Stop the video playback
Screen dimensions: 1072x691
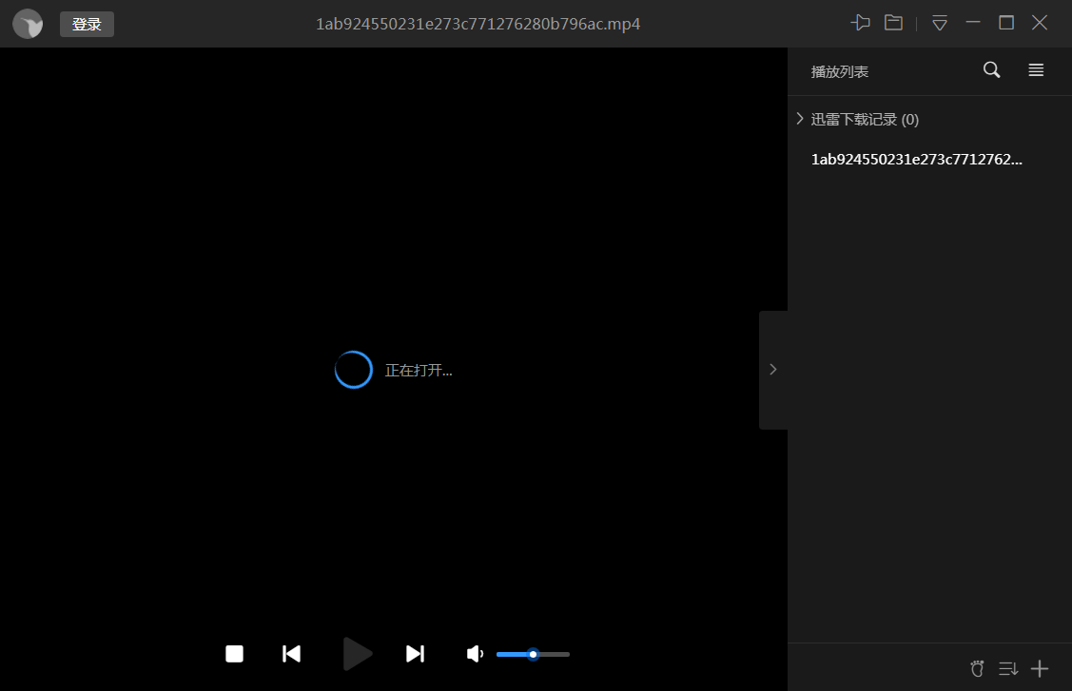coord(234,654)
